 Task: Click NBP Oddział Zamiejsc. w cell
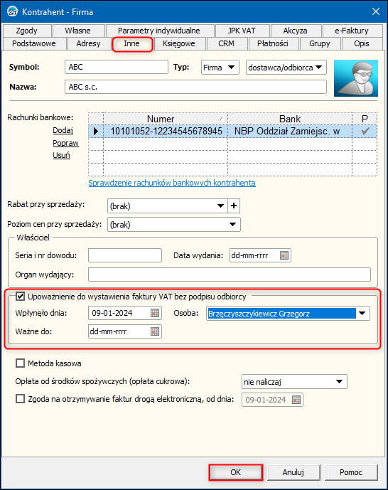290,132
